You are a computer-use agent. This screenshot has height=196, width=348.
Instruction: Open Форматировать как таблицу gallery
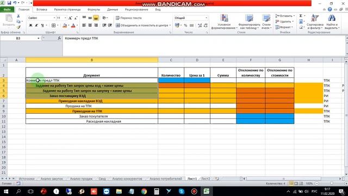[x=249, y=22]
